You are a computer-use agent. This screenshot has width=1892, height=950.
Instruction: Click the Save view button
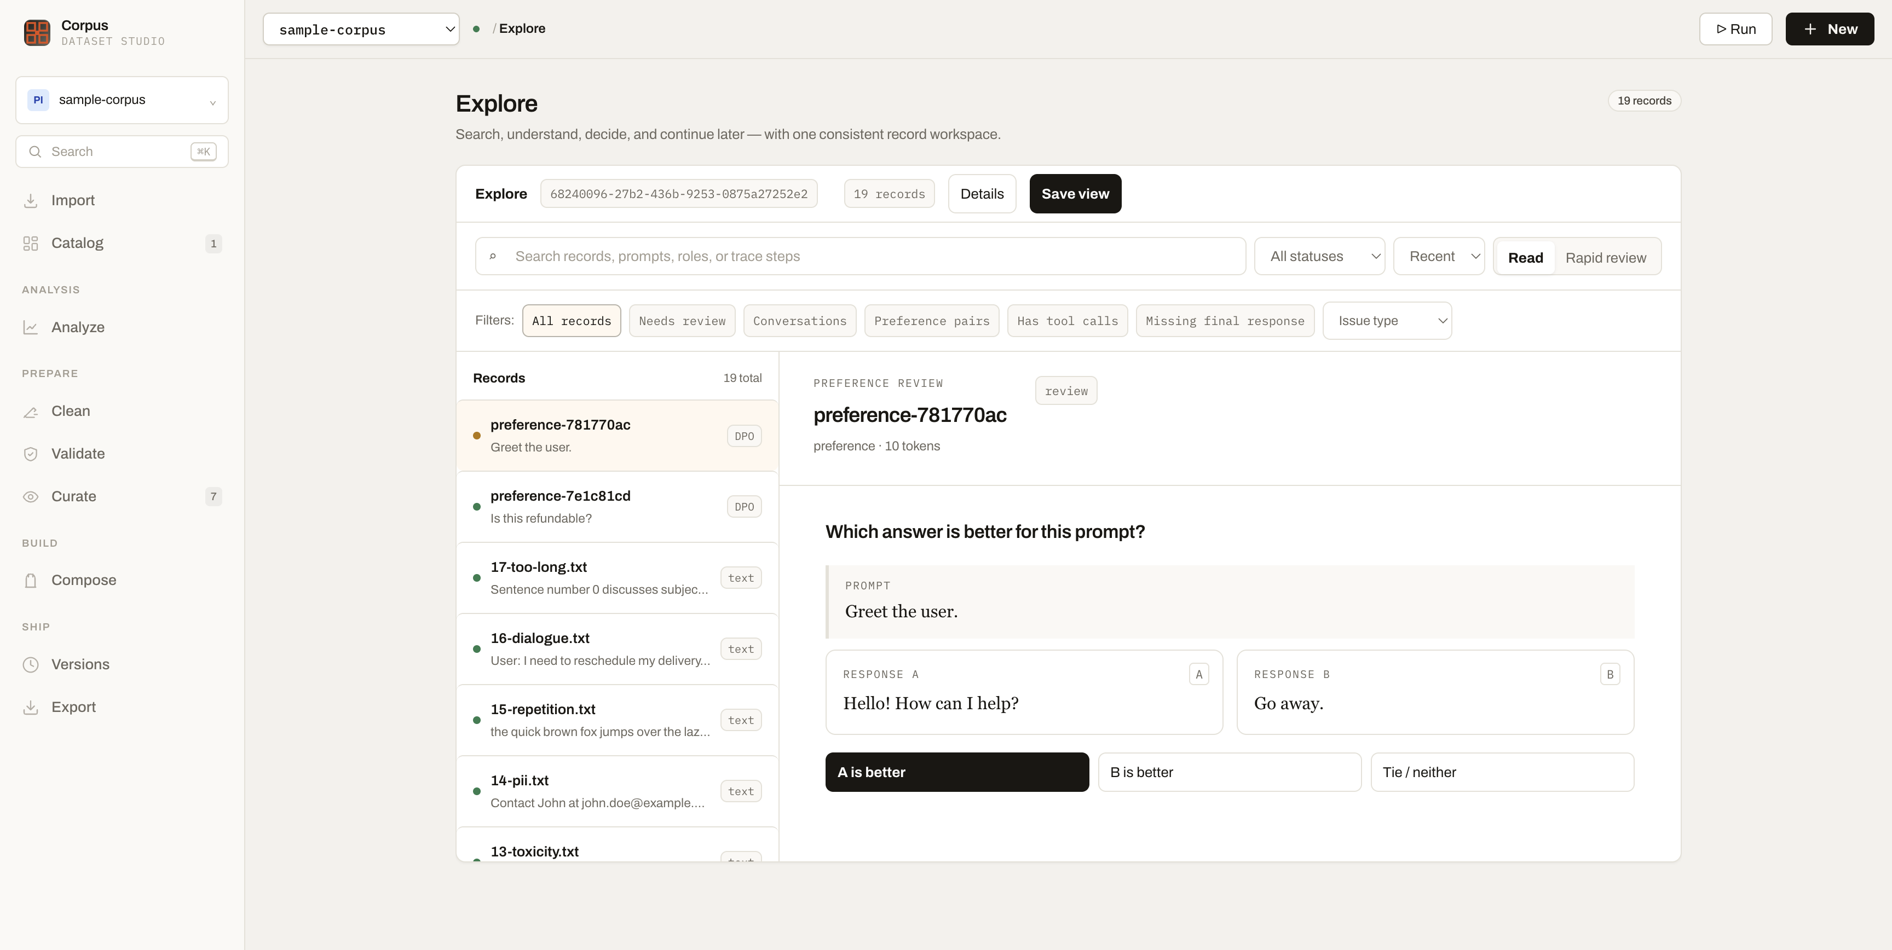click(1075, 194)
